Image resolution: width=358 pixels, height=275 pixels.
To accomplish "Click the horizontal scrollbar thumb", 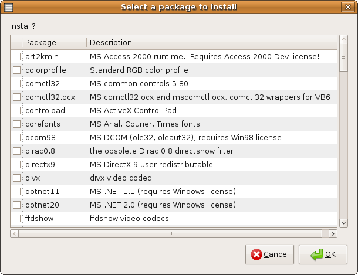I will click(170, 233).
